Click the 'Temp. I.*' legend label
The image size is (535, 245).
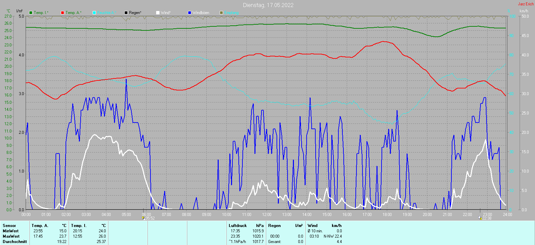click(x=41, y=13)
